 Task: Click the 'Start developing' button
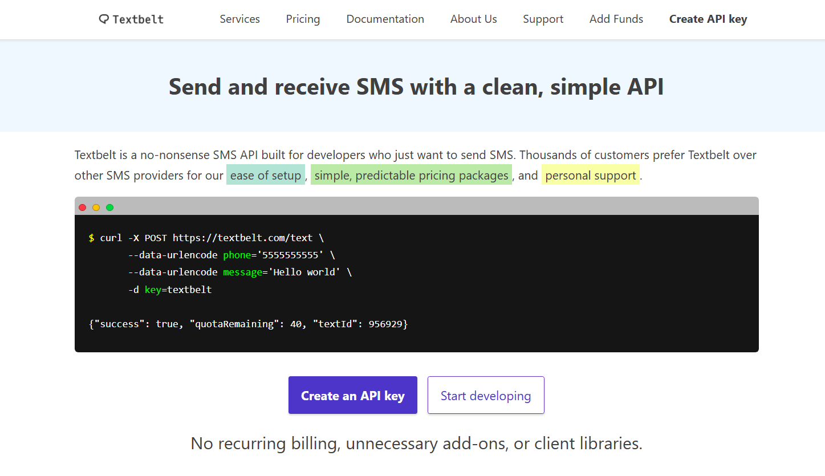pos(486,395)
